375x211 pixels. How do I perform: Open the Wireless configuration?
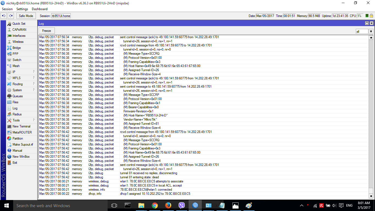coord(18,42)
